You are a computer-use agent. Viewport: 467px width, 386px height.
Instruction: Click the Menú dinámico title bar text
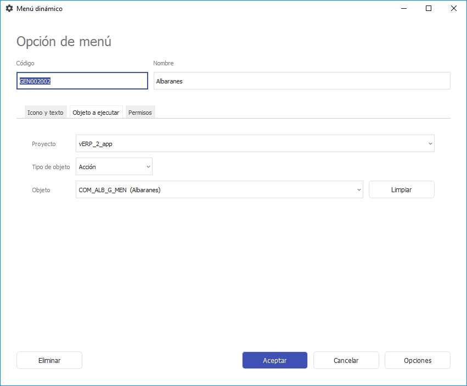point(40,9)
